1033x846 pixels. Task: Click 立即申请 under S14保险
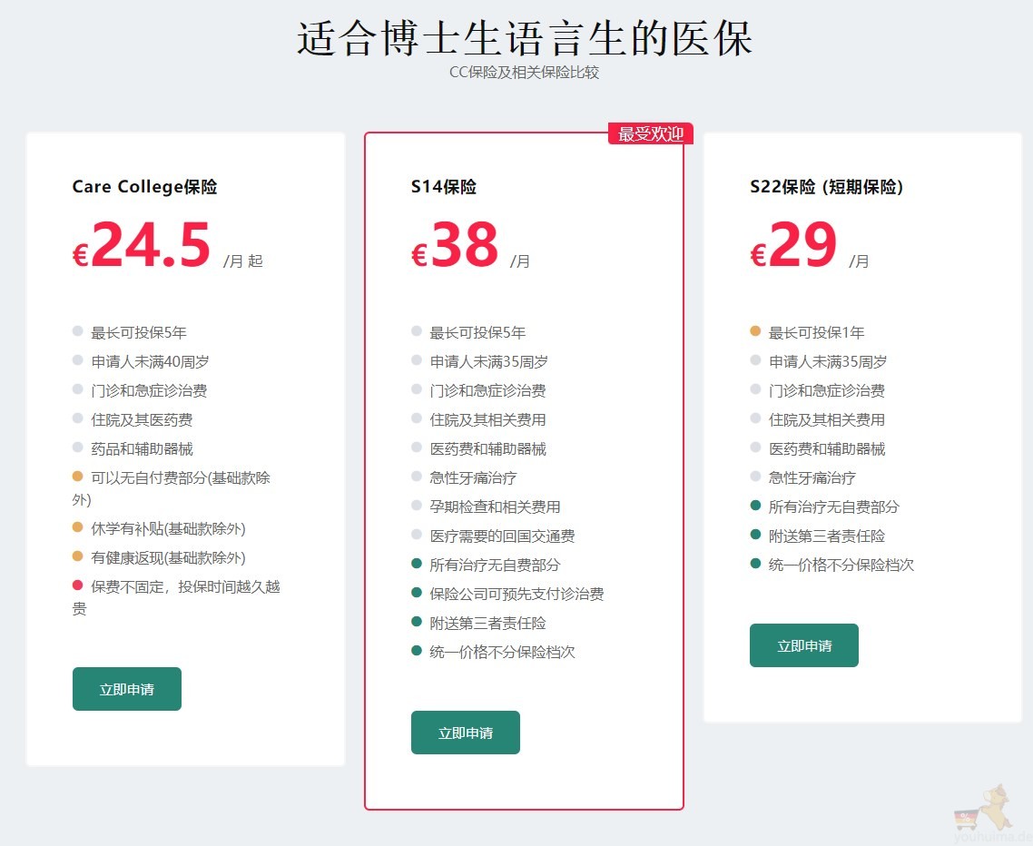[x=465, y=732]
